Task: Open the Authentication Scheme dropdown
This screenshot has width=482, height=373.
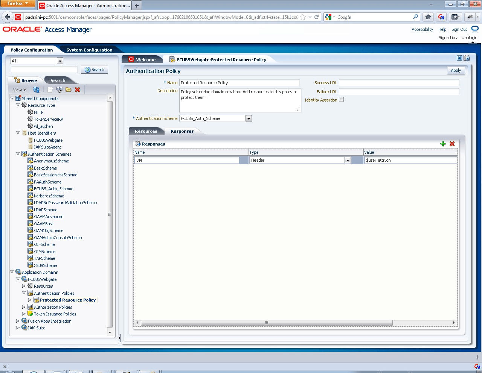Action: (249, 118)
